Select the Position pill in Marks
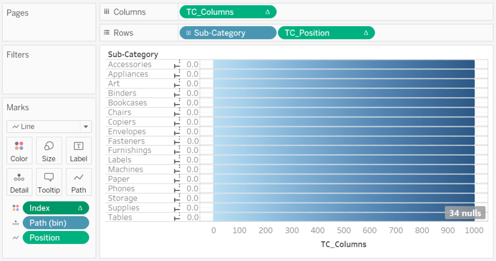Image resolution: width=496 pixels, height=261 pixels. (x=56, y=238)
